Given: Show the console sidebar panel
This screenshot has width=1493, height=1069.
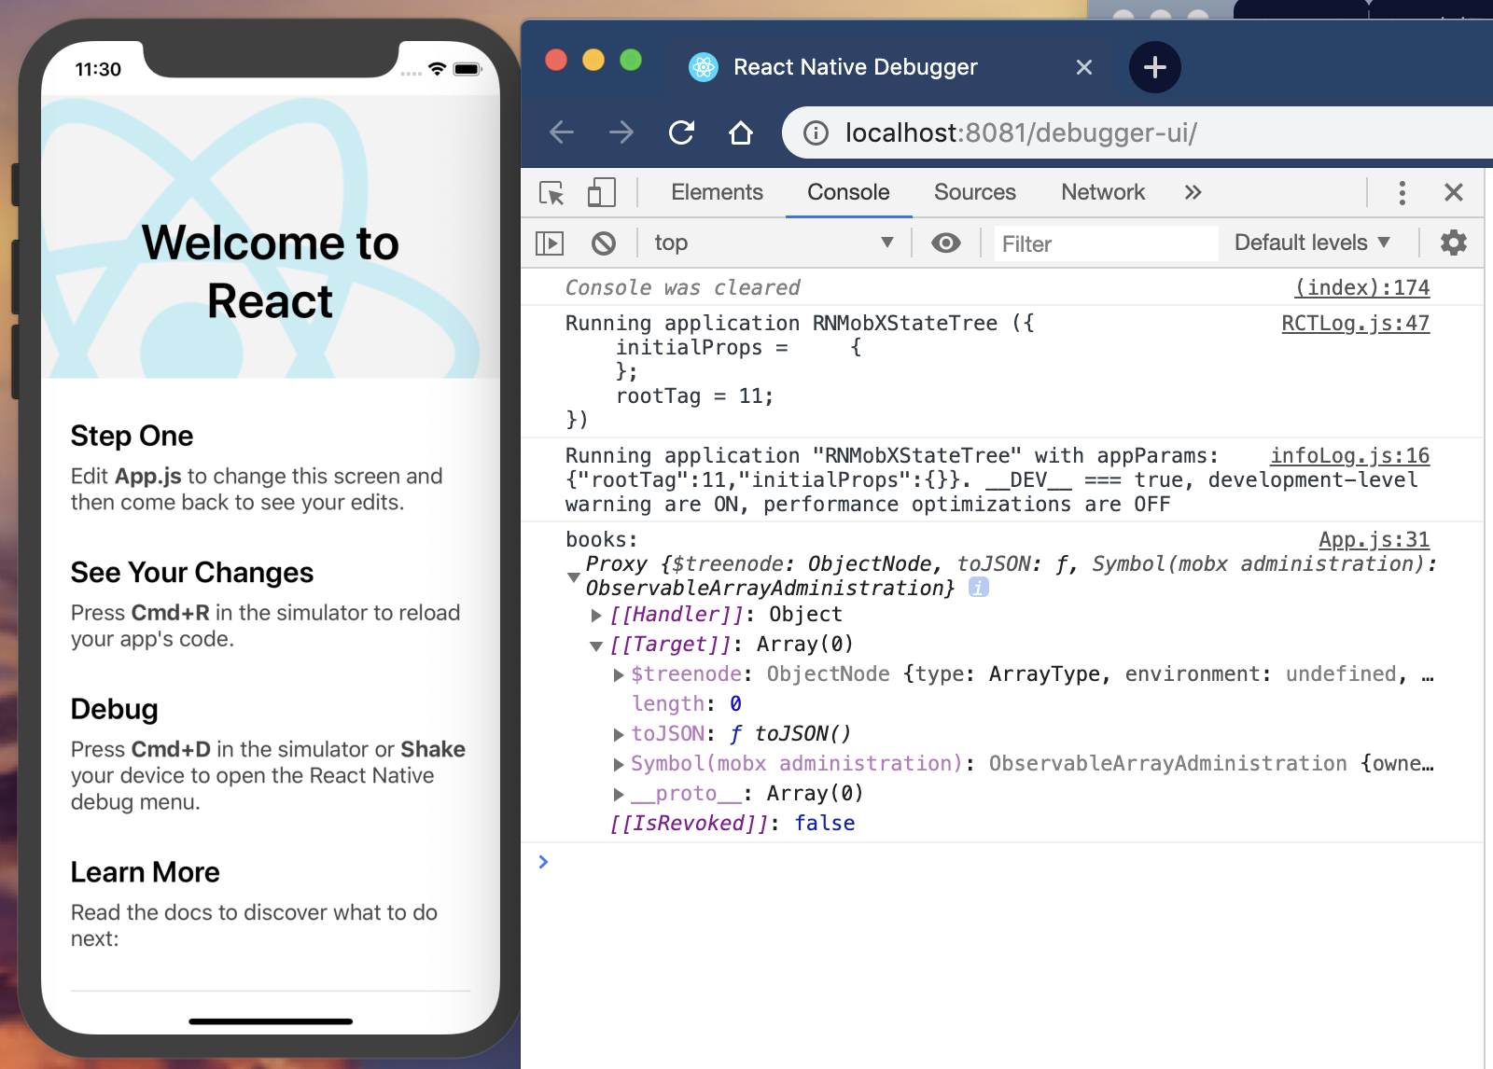Looking at the screenshot, I should (x=550, y=243).
